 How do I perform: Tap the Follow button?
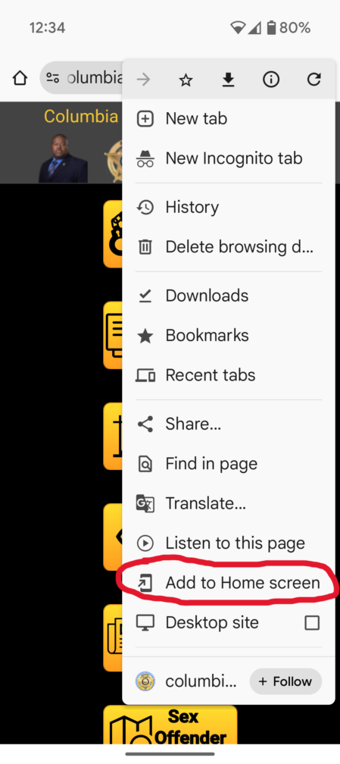coord(286,681)
